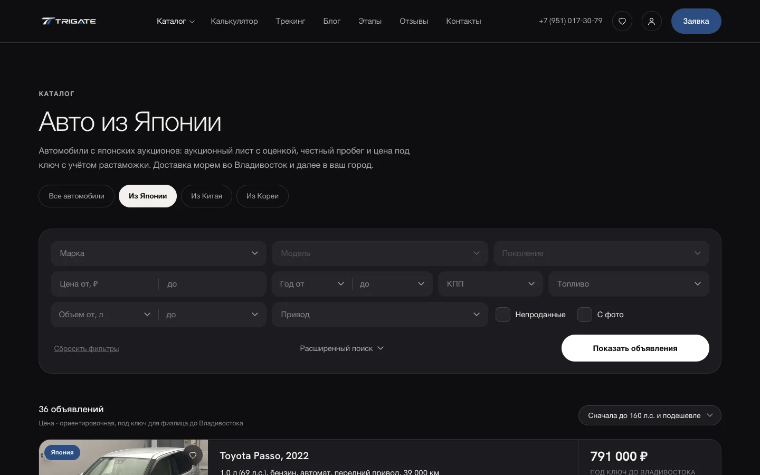Click Показать объявления button
Image resolution: width=760 pixels, height=475 pixels.
tap(635, 348)
